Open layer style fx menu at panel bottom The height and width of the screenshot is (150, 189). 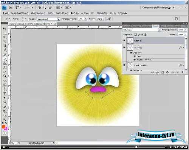tap(158, 73)
